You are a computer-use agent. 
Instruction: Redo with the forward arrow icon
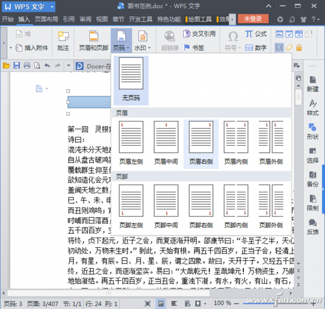(x=57, y=66)
